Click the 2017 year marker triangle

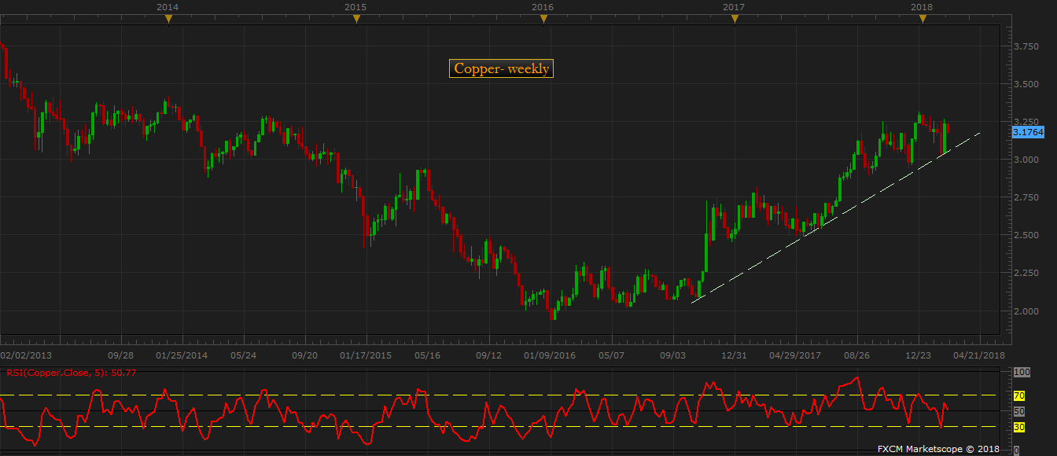(x=735, y=20)
